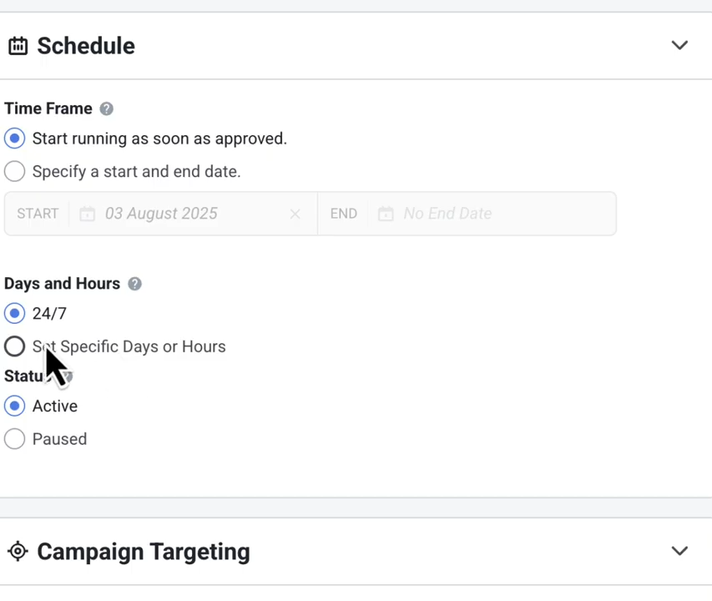
Task: Select 'Start running as soon as approved'
Action: (14, 139)
